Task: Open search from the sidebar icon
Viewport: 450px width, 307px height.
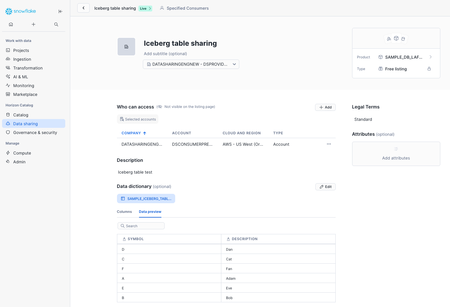Action: pyautogui.click(x=56, y=24)
